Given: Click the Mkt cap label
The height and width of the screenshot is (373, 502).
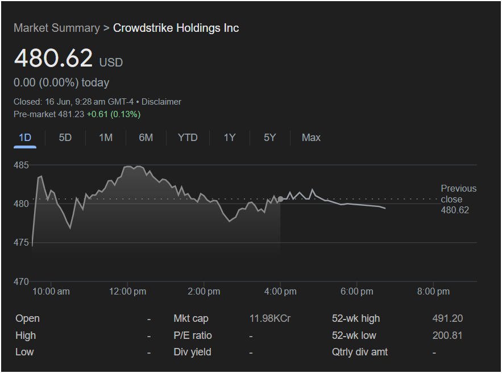Looking at the screenshot, I should (x=191, y=318).
